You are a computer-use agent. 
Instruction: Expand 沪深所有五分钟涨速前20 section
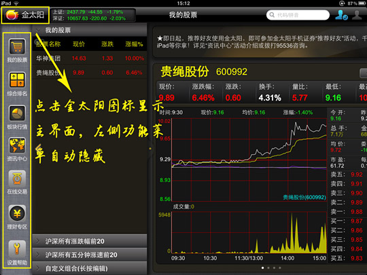pyautogui.click(x=90, y=255)
